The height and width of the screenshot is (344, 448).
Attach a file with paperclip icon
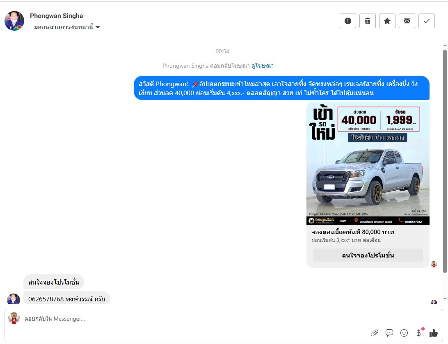374,333
